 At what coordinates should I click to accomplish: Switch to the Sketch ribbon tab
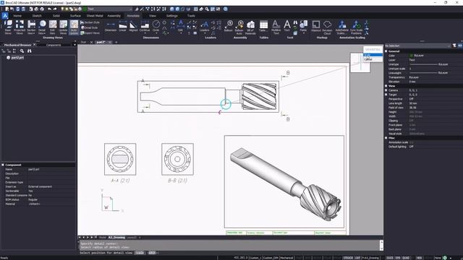(x=37, y=16)
